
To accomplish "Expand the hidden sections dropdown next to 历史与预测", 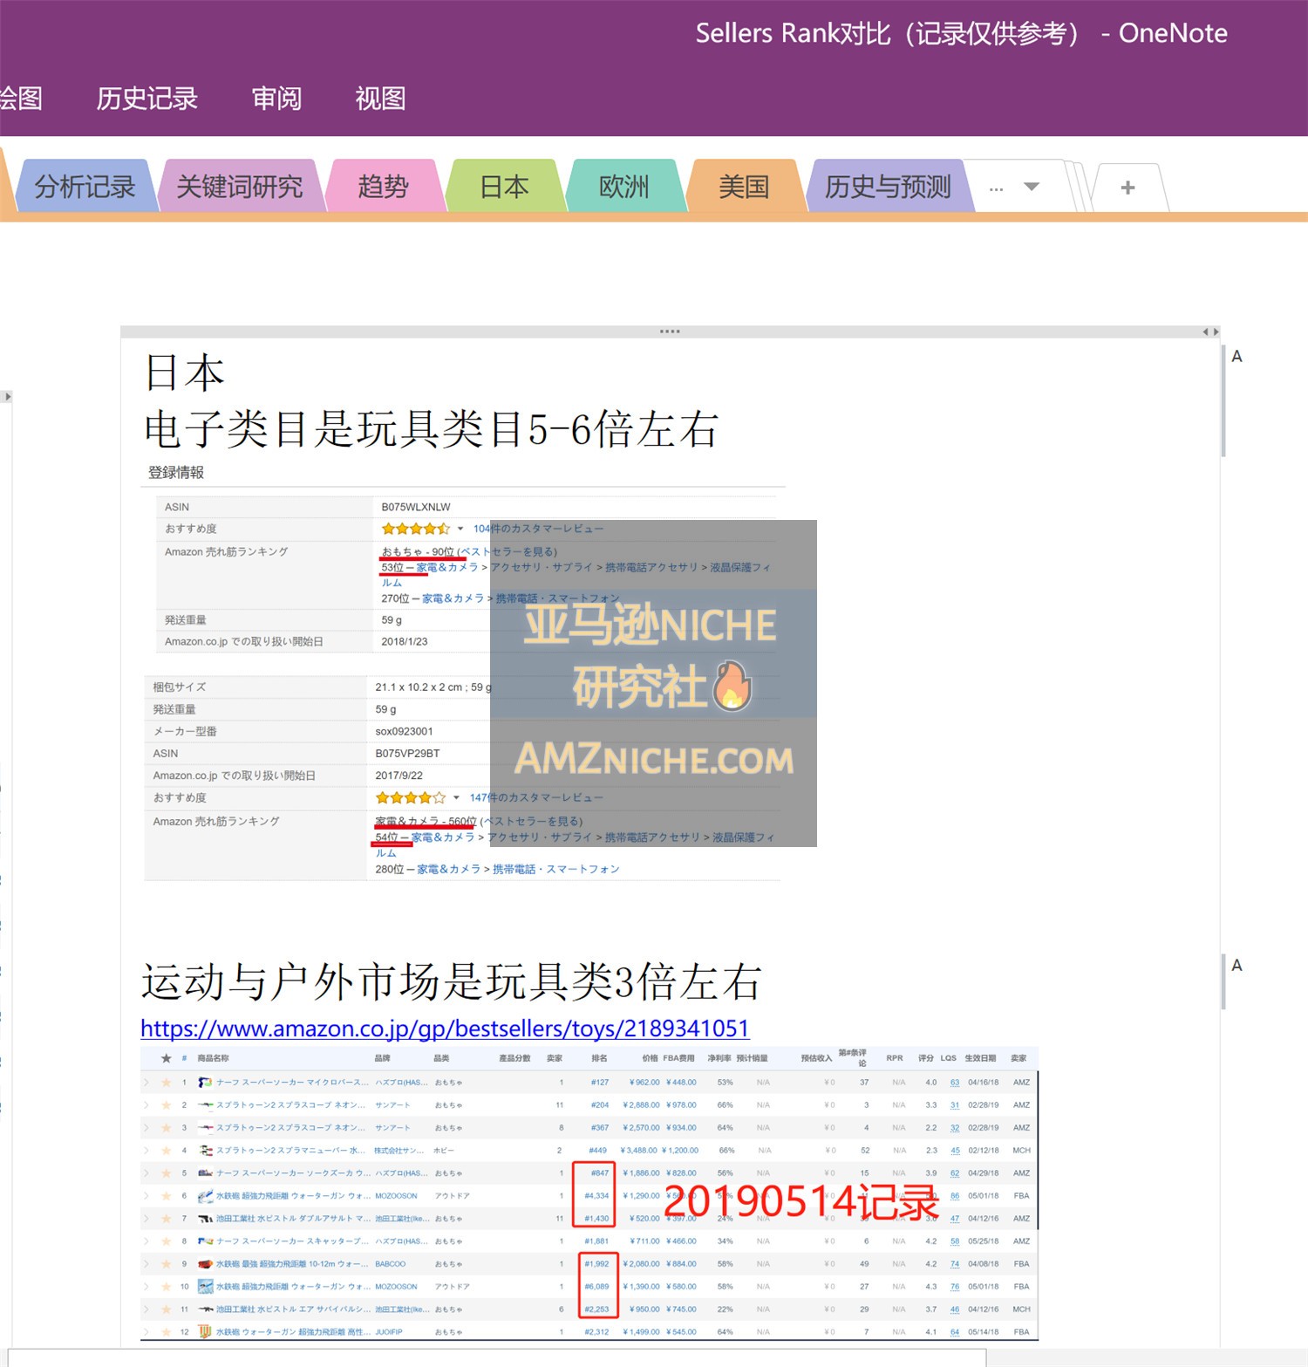I will click(x=1032, y=187).
